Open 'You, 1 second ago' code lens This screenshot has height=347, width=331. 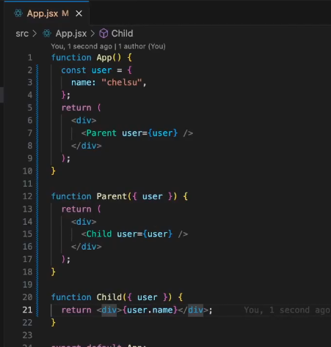(x=81, y=46)
